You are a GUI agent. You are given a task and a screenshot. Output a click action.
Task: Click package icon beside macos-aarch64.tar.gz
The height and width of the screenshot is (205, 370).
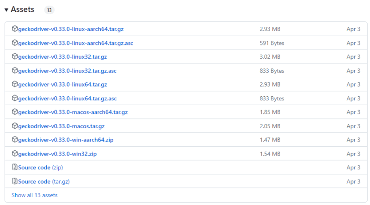click(x=15, y=112)
